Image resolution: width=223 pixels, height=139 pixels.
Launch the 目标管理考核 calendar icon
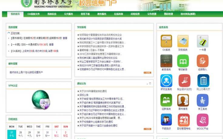point(184,120)
